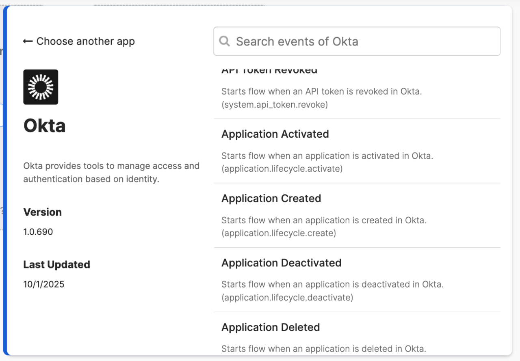This screenshot has height=361, width=520.
Task: Click the "Last Updated" date 10/1/2025
Action: [43, 284]
